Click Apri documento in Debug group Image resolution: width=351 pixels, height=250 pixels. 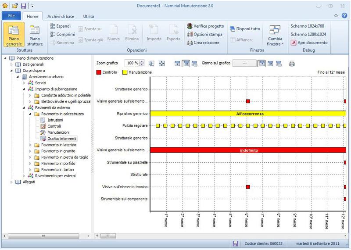[309, 43]
